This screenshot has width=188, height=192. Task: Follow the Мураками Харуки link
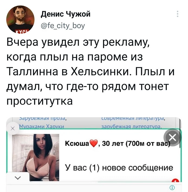pos(42,127)
